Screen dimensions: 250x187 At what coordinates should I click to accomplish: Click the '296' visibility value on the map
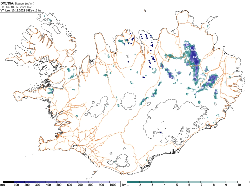209,82
